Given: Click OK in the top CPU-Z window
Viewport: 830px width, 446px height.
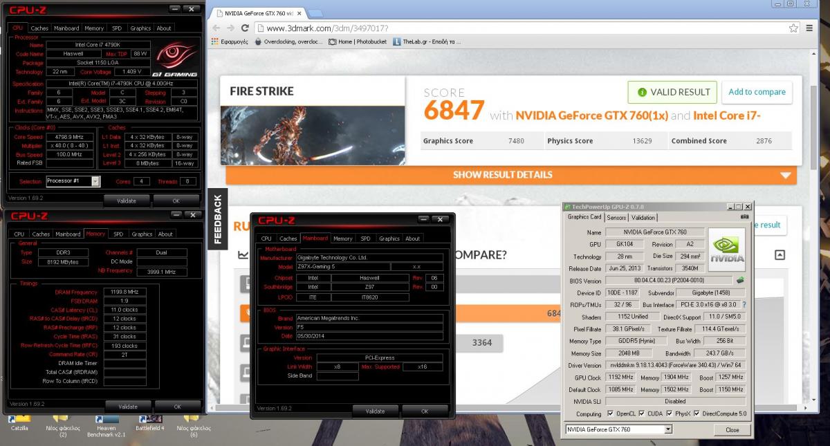Looking at the screenshot, I should 176,201.
